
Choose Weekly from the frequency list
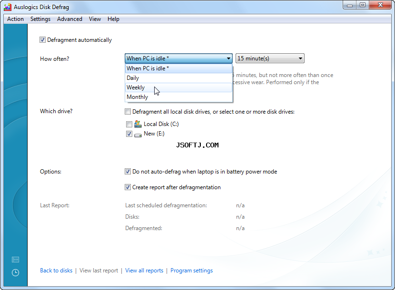[x=178, y=87]
